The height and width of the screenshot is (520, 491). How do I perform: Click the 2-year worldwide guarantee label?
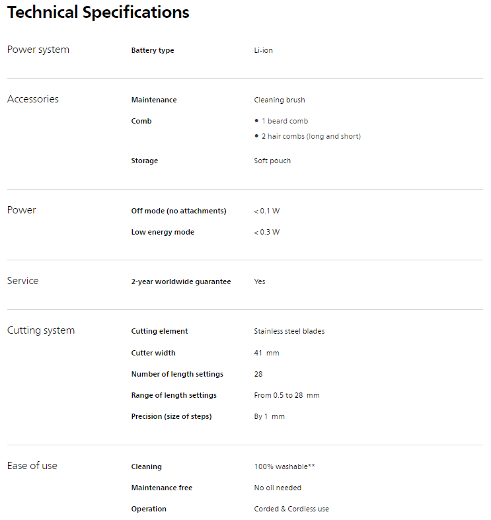click(181, 282)
